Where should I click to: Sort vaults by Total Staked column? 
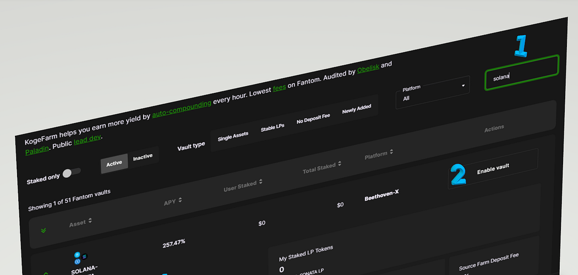pyautogui.click(x=322, y=167)
